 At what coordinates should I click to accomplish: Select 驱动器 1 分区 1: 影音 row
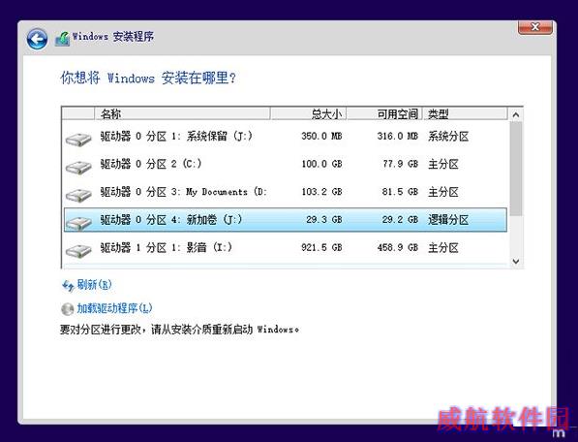coord(286,247)
